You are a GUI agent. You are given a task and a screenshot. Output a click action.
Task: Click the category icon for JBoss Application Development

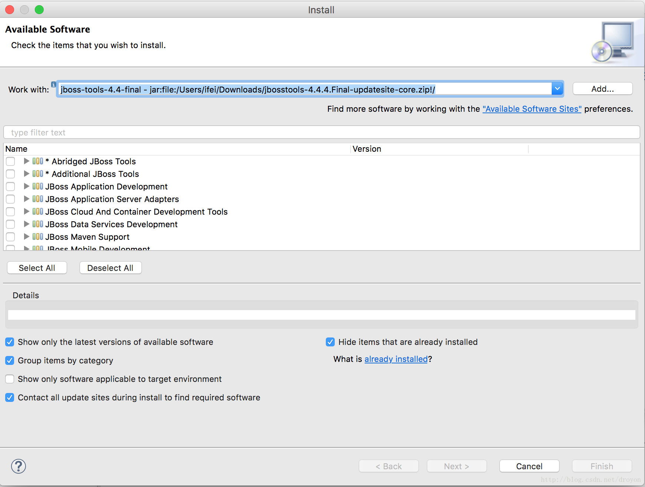click(x=38, y=186)
